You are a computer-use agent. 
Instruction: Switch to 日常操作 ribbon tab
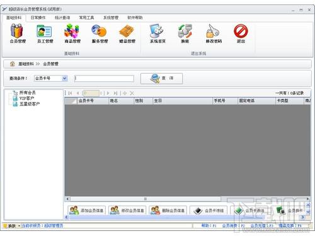click(38, 18)
